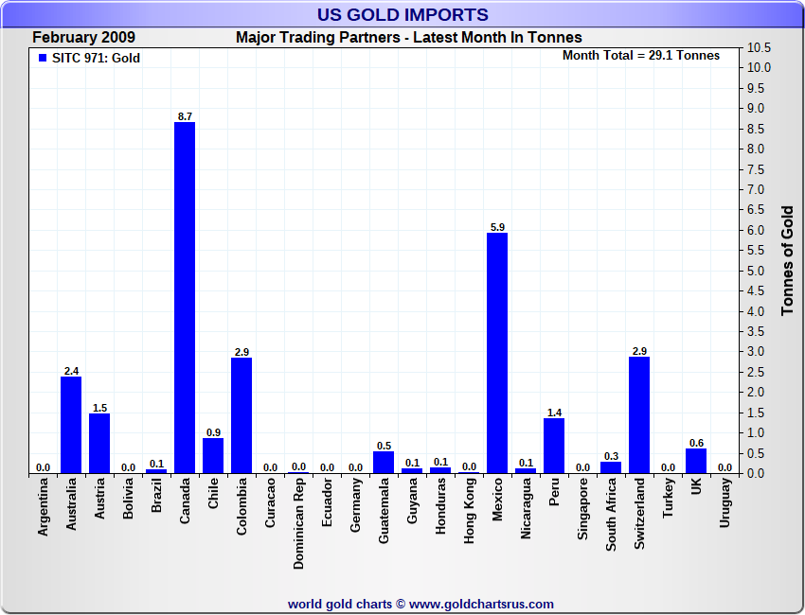Click the 'Brazil' axis label

(156, 495)
